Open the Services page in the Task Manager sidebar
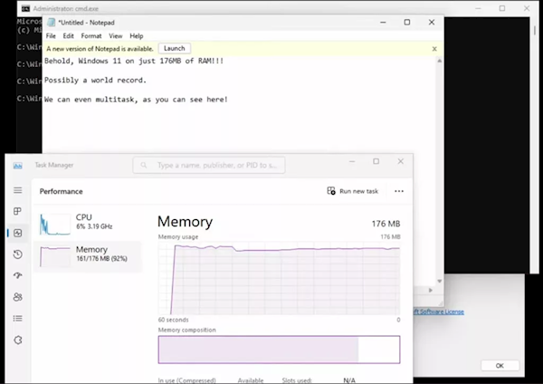Screen dimensions: 543x384 point(17,340)
